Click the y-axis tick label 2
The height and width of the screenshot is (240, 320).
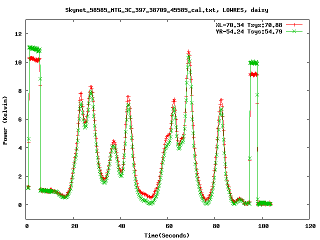click(20, 176)
